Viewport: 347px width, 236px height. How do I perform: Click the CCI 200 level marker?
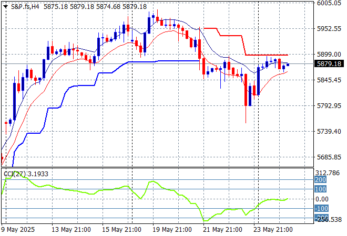point(321,179)
